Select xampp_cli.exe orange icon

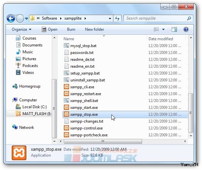(66, 87)
